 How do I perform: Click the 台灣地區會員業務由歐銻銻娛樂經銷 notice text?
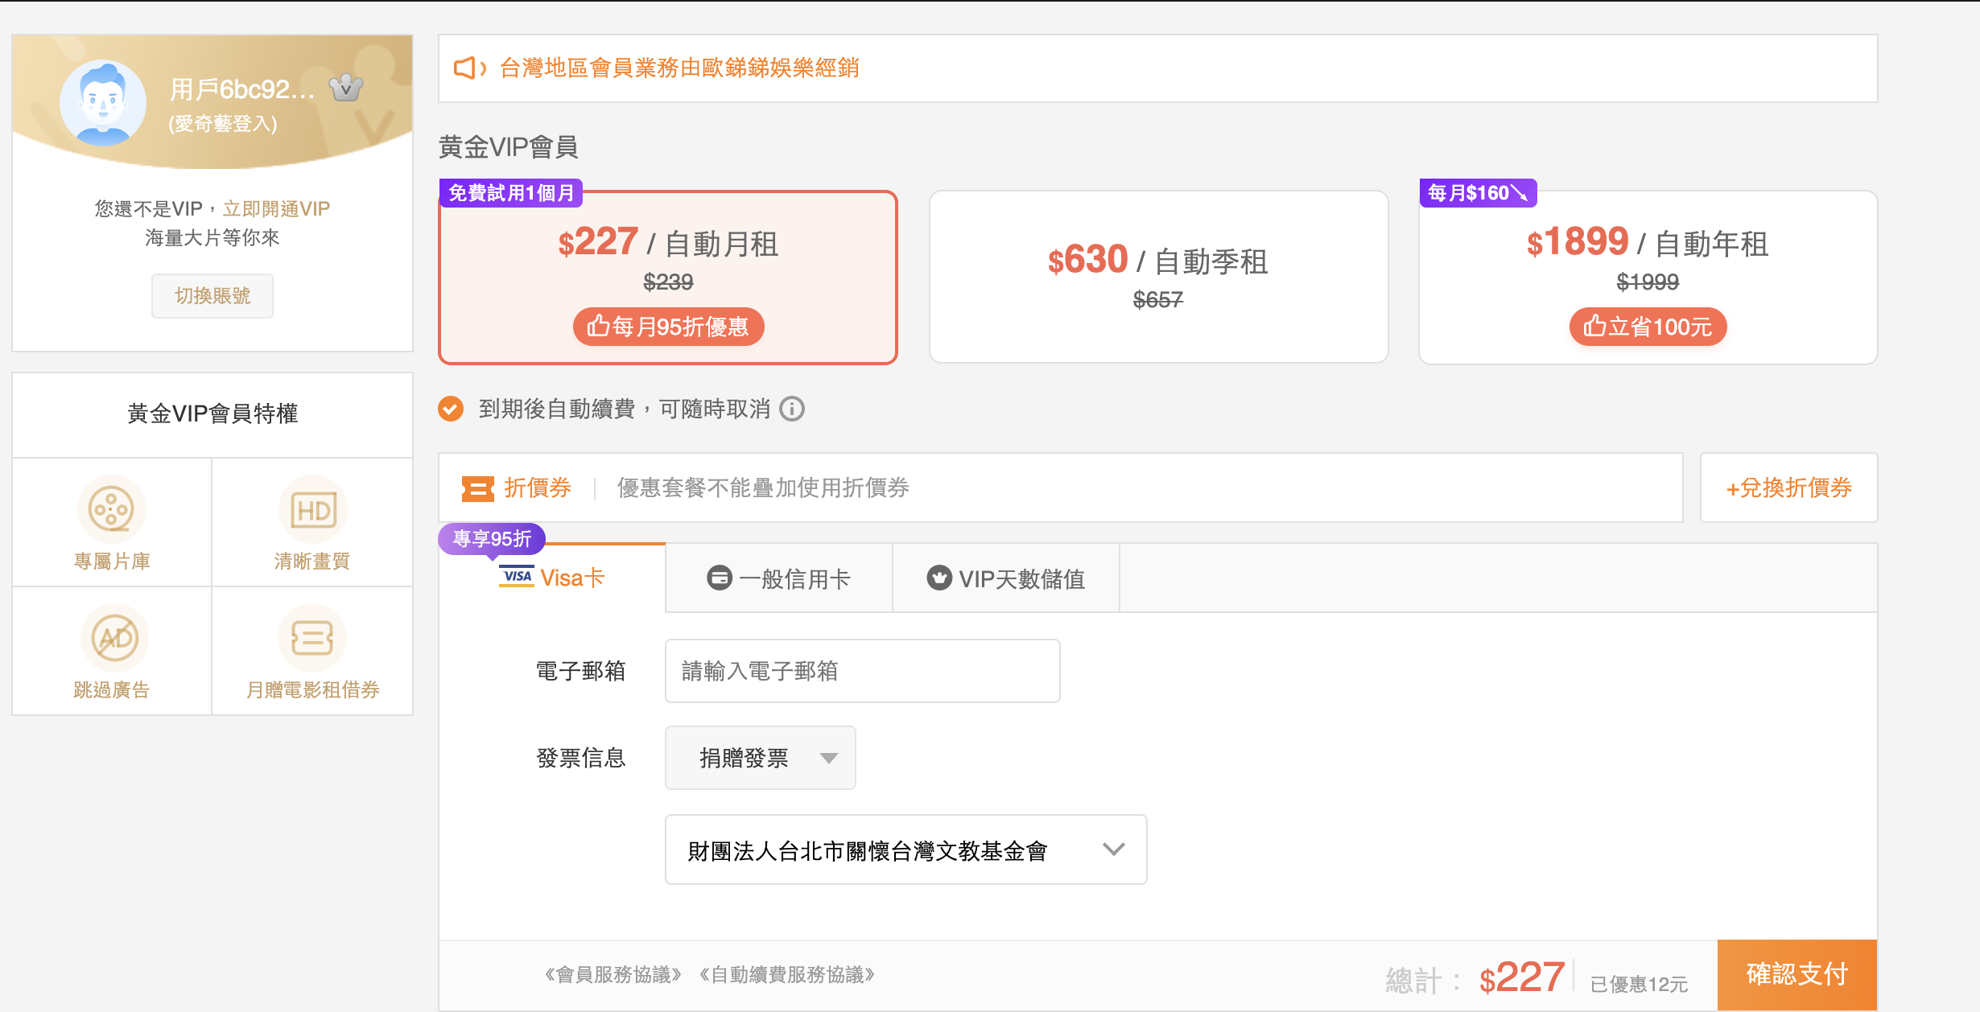point(679,68)
